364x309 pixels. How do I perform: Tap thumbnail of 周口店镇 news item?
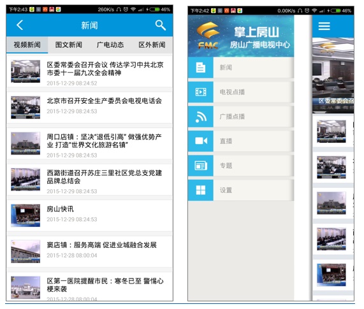(25, 143)
